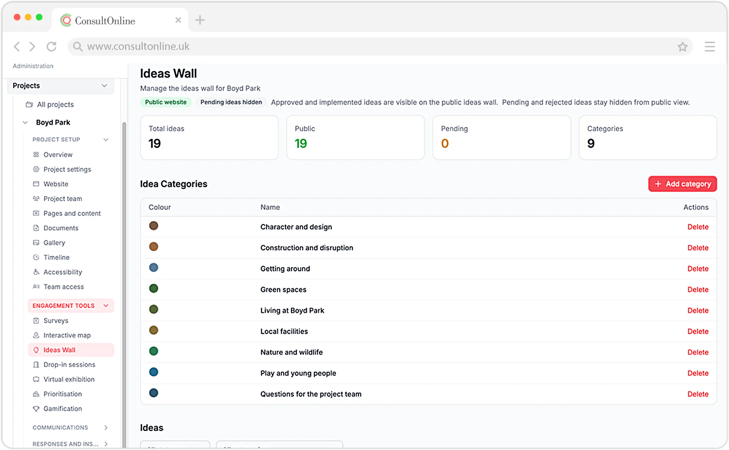The height and width of the screenshot is (450, 729).
Task: Click the Interactive map pin icon
Action: [x=36, y=335]
